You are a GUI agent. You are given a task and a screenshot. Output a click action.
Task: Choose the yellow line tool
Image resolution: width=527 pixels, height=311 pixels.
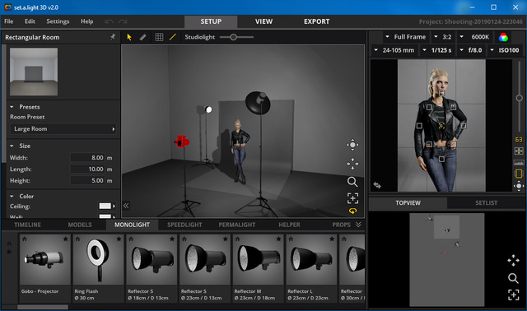(x=173, y=37)
